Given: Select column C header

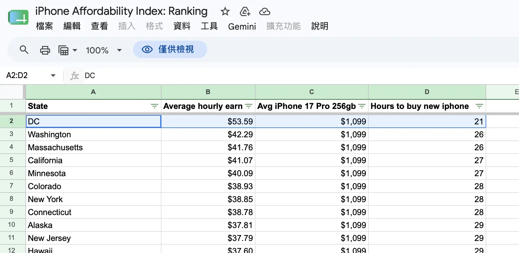Looking at the screenshot, I should (x=312, y=92).
